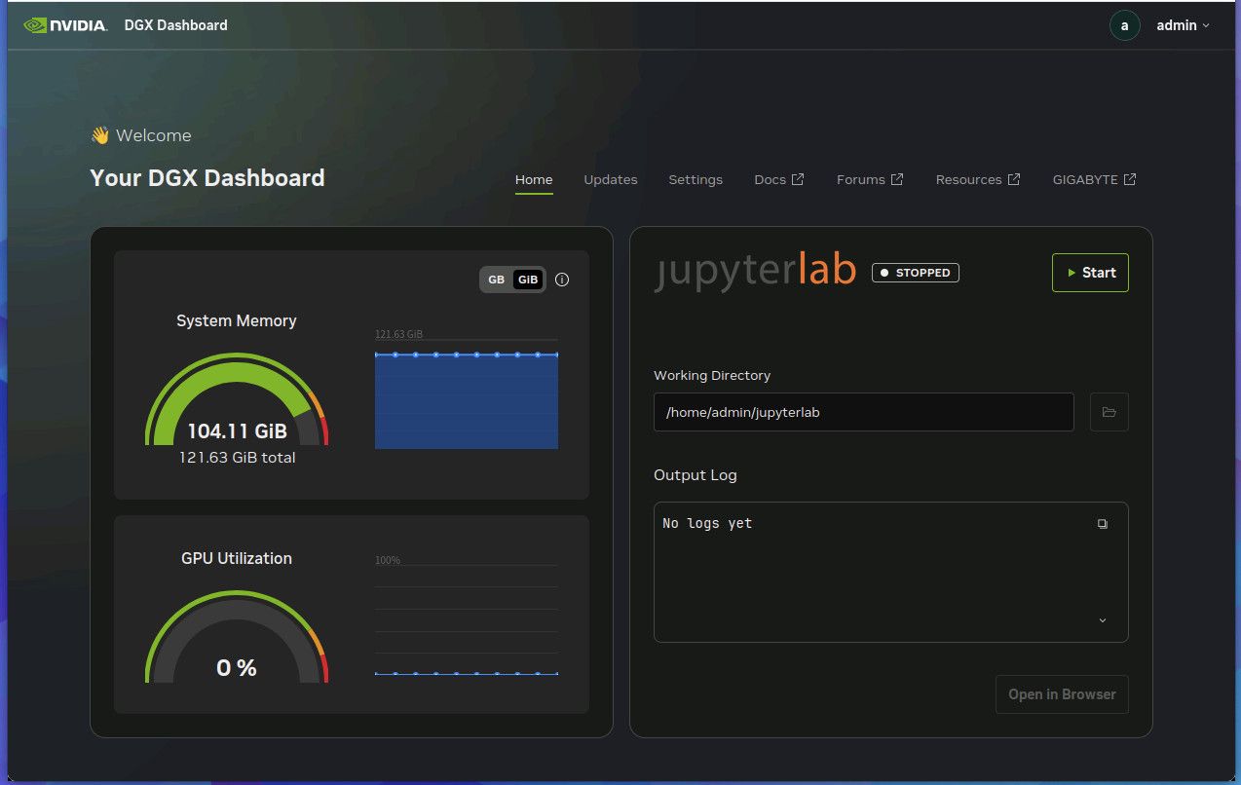1241x785 pixels.
Task: Click the '104.11 GiB' memory value
Action: click(x=237, y=431)
